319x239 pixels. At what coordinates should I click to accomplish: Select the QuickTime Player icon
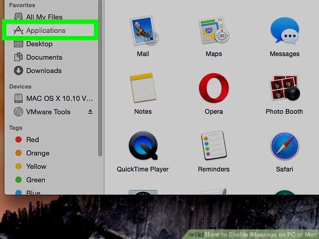(143, 145)
